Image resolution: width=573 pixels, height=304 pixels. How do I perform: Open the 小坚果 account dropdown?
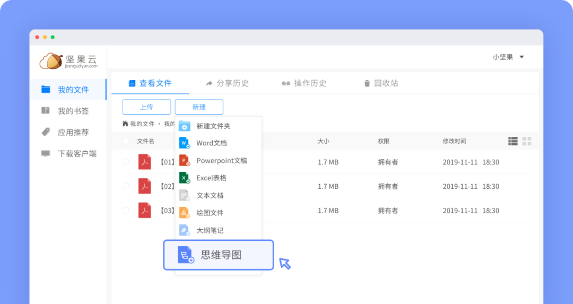[508, 57]
